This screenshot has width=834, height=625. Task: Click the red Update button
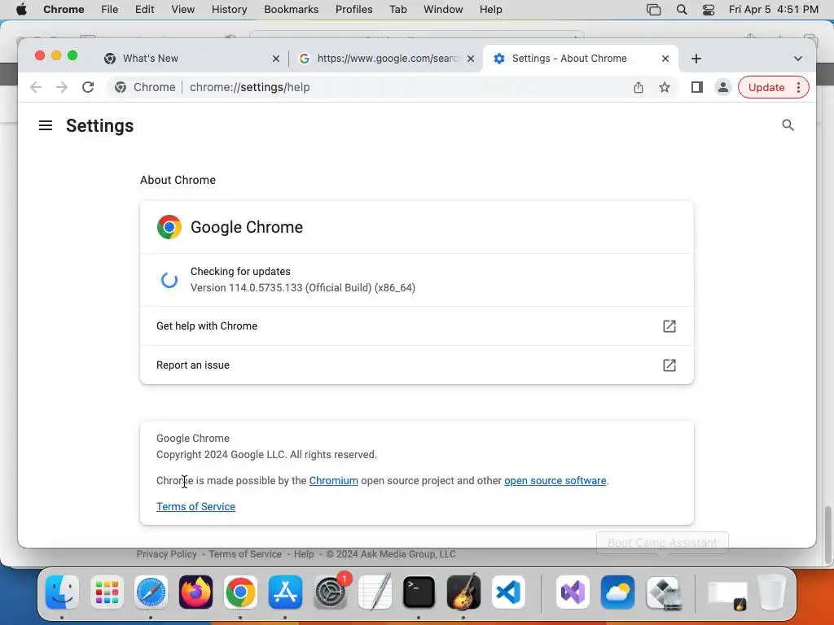[x=766, y=87]
